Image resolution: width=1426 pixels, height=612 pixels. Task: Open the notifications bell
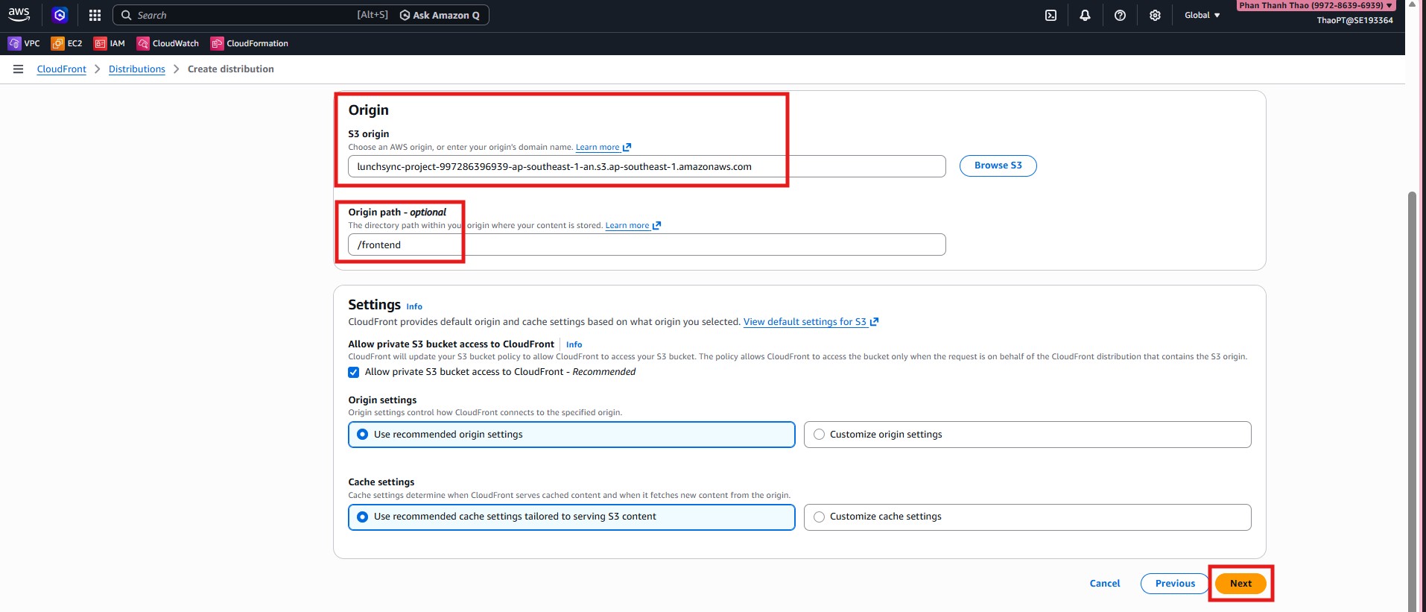point(1085,15)
